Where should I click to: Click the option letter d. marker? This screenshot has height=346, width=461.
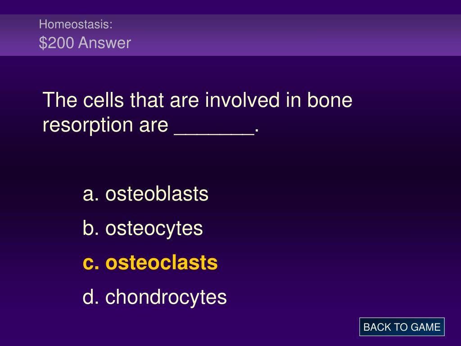91,297
